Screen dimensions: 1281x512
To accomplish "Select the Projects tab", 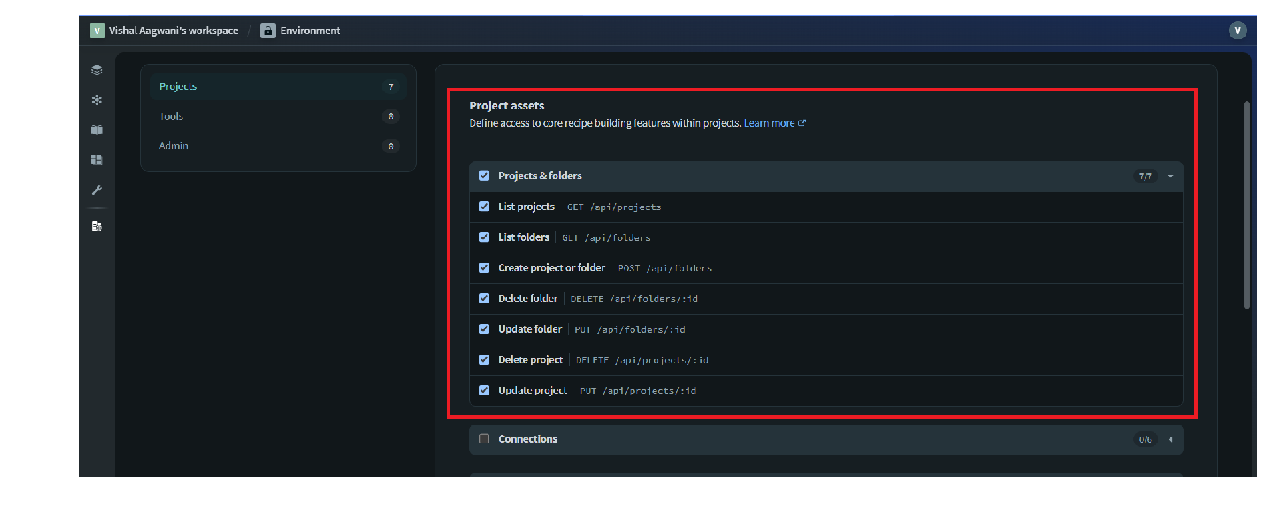I will [278, 87].
